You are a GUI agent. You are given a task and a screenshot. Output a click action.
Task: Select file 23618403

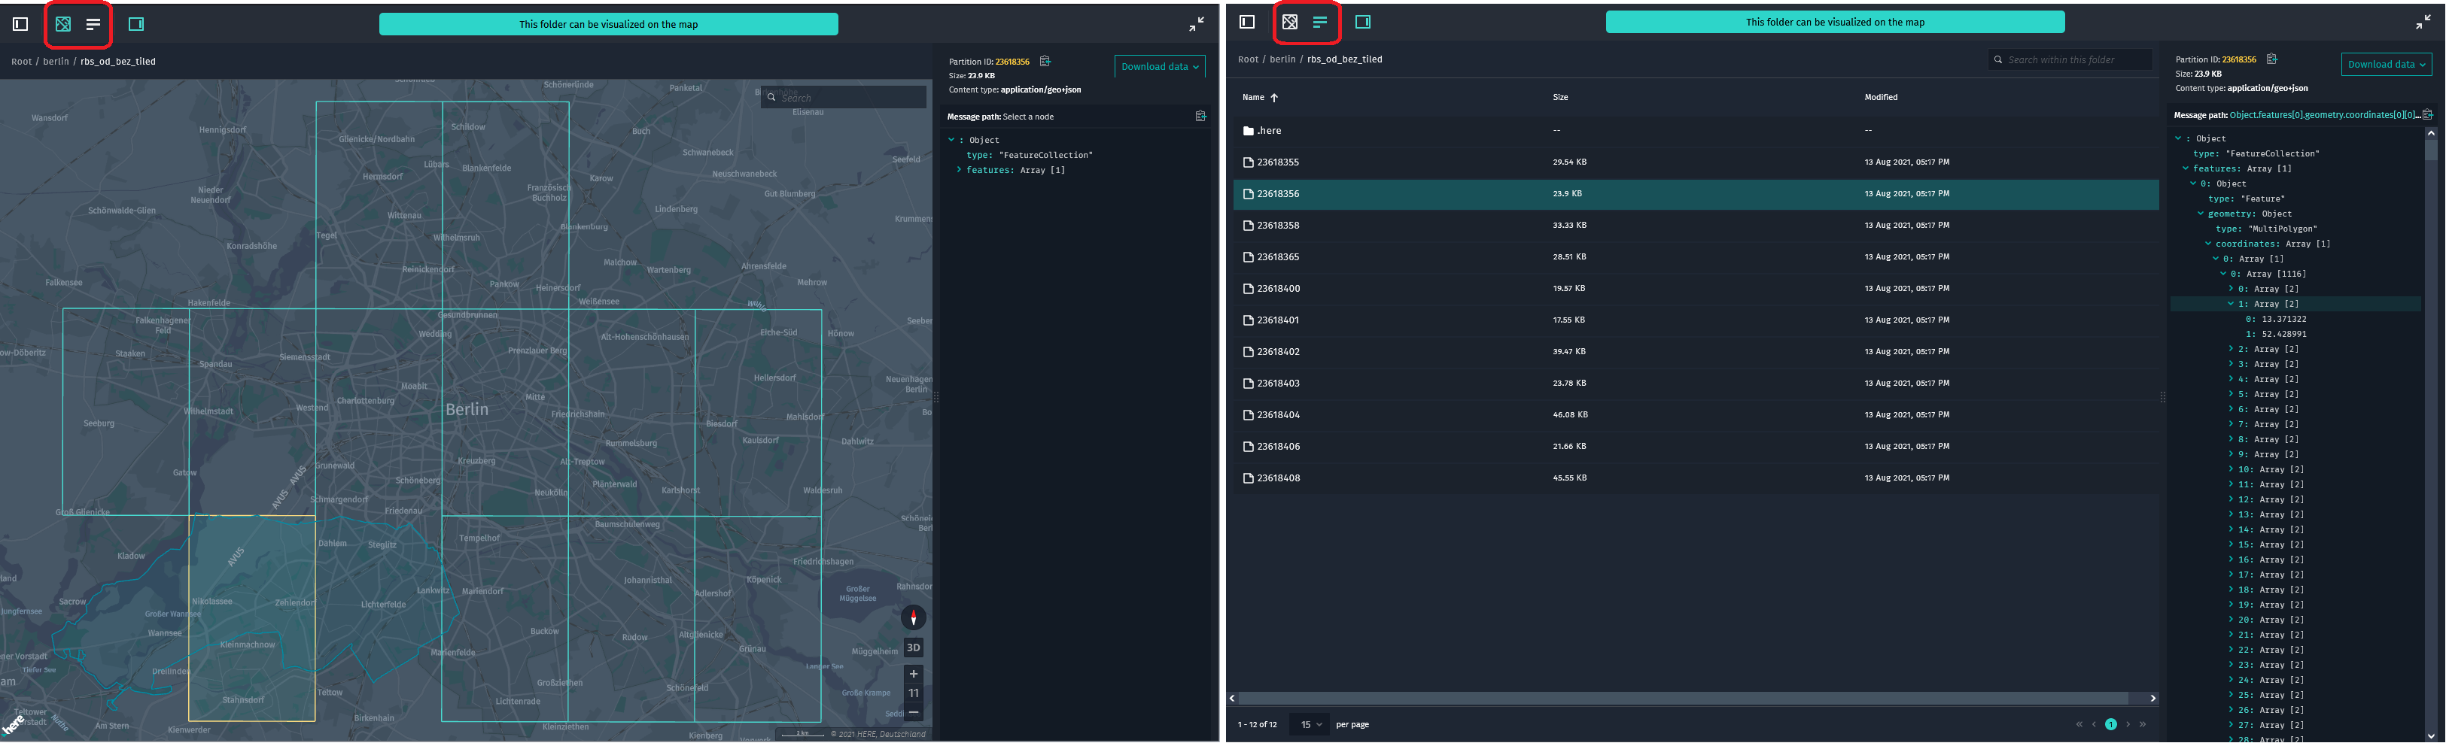coord(1696,384)
